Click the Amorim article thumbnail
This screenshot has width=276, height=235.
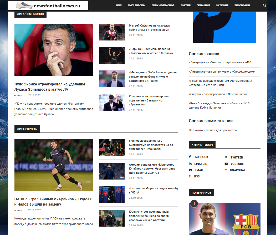[112, 171]
